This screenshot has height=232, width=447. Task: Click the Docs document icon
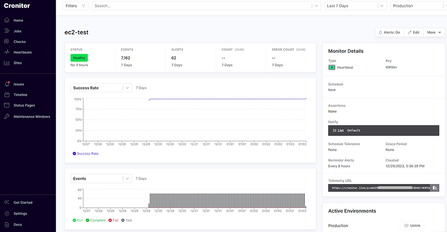point(7,225)
